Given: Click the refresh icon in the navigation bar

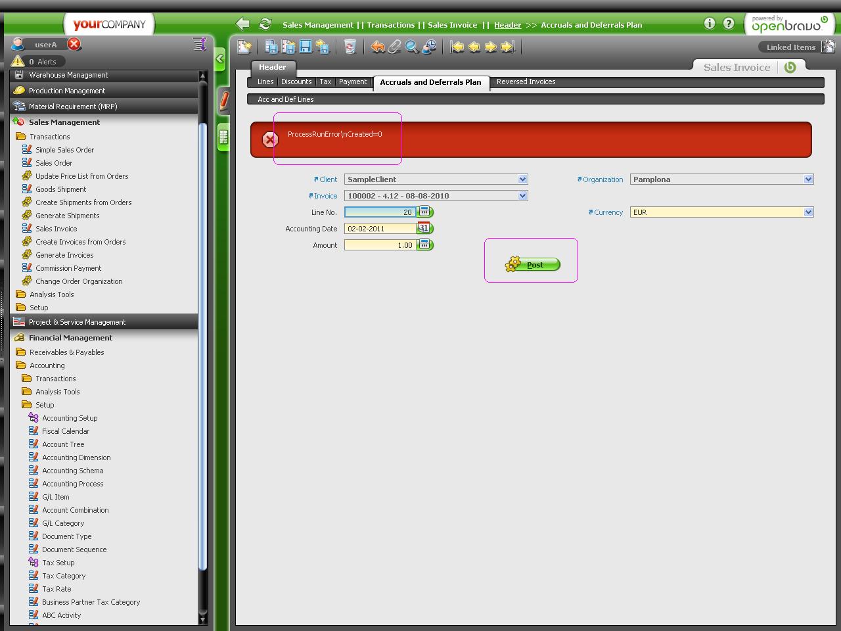Looking at the screenshot, I should [x=265, y=24].
